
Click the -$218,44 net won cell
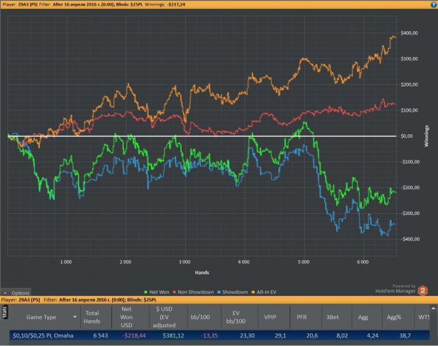coord(134,335)
